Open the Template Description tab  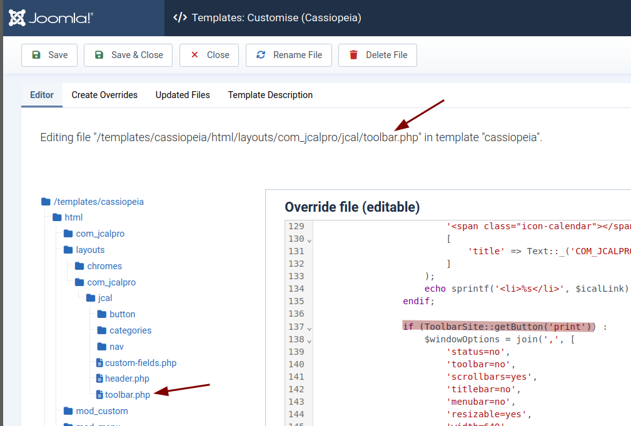(270, 95)
